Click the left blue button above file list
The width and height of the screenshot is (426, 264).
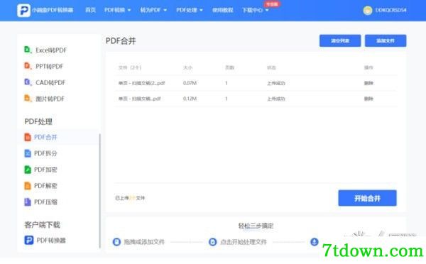click(340, 40)
